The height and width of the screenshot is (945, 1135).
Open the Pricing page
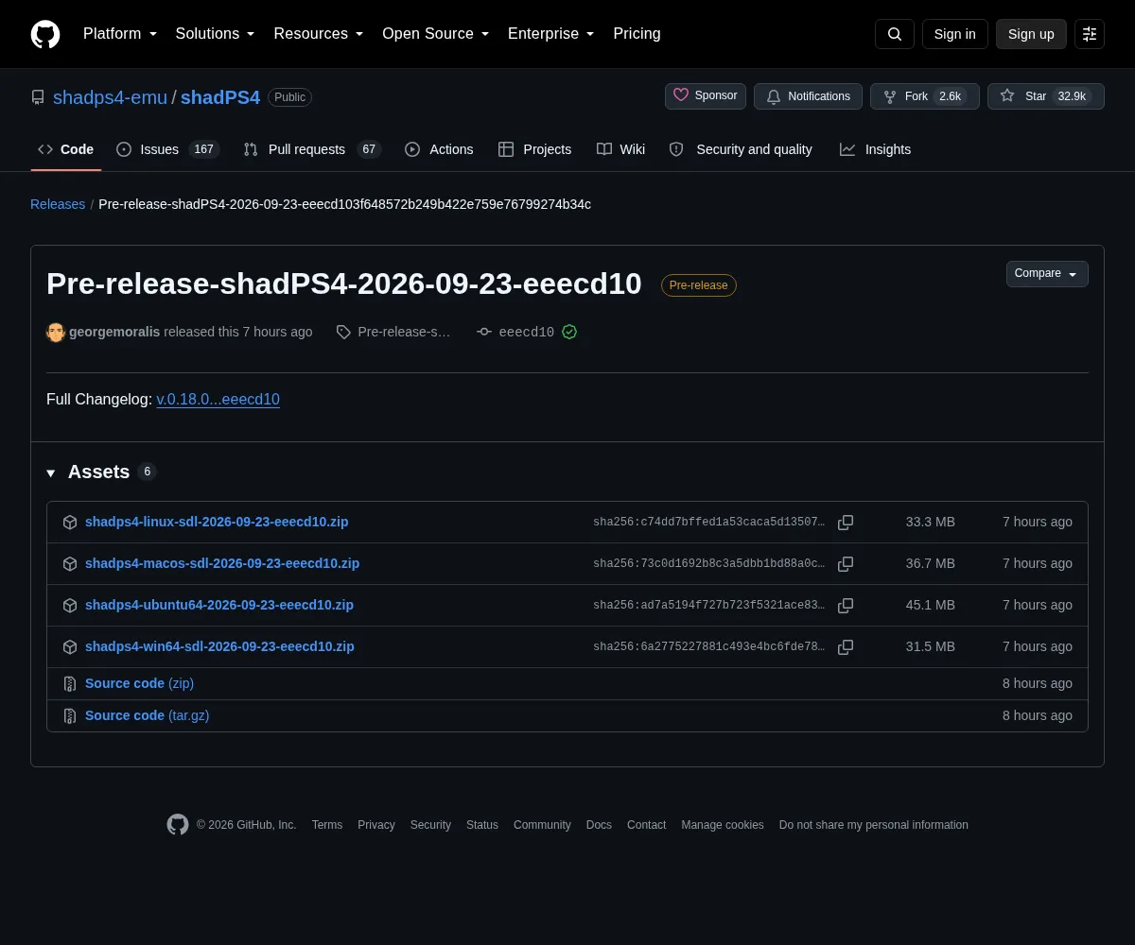pyautogui.click(x=637, y=34)
